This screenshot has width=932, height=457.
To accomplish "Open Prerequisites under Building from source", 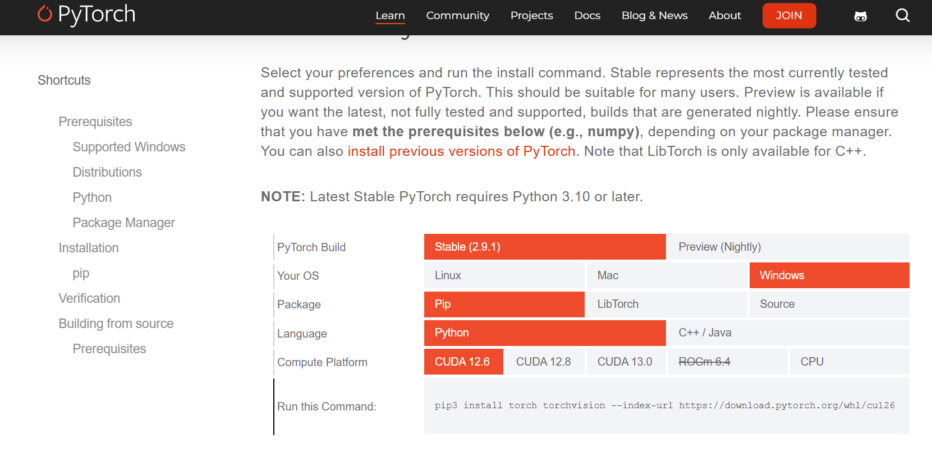I will point(109,349).
